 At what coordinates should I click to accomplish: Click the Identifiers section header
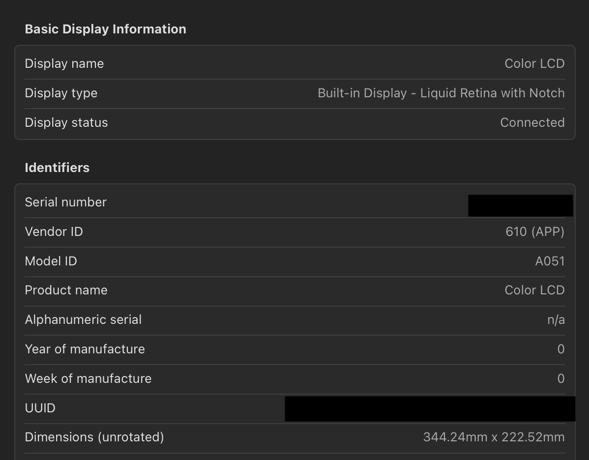(57, 167)
